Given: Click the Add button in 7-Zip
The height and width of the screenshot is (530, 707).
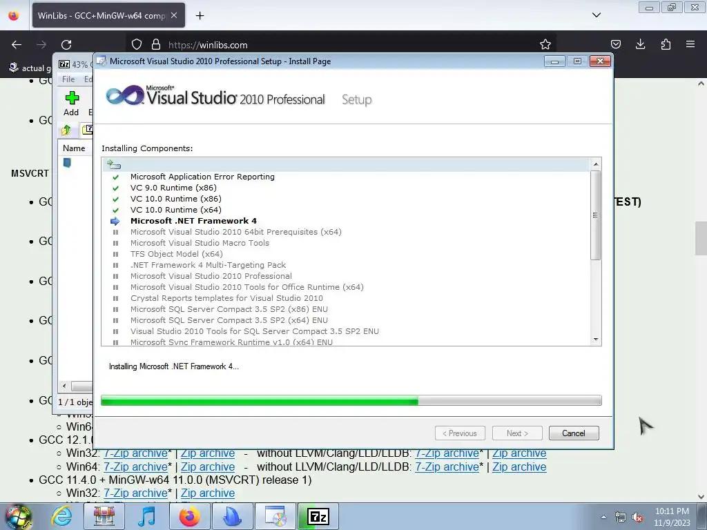Looking at the screenshot, I should [x=71, y=104].
